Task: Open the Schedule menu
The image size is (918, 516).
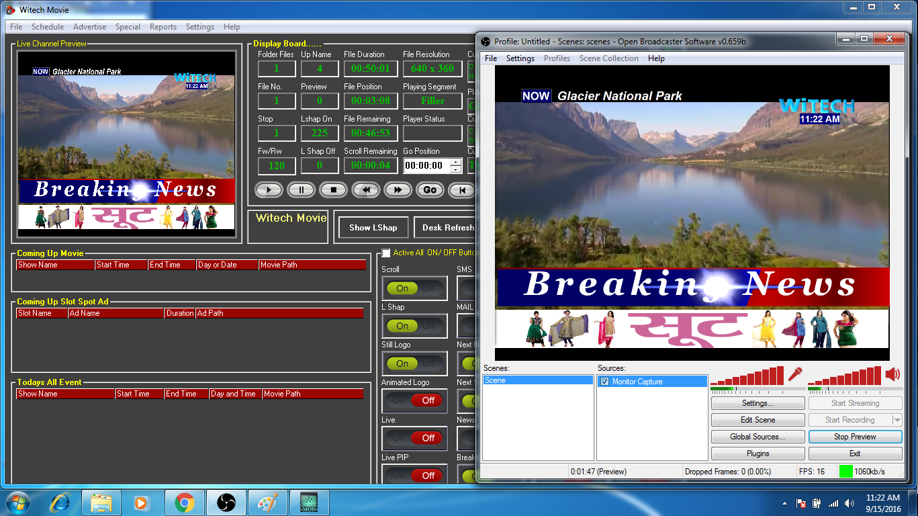Action: point(48,27)
